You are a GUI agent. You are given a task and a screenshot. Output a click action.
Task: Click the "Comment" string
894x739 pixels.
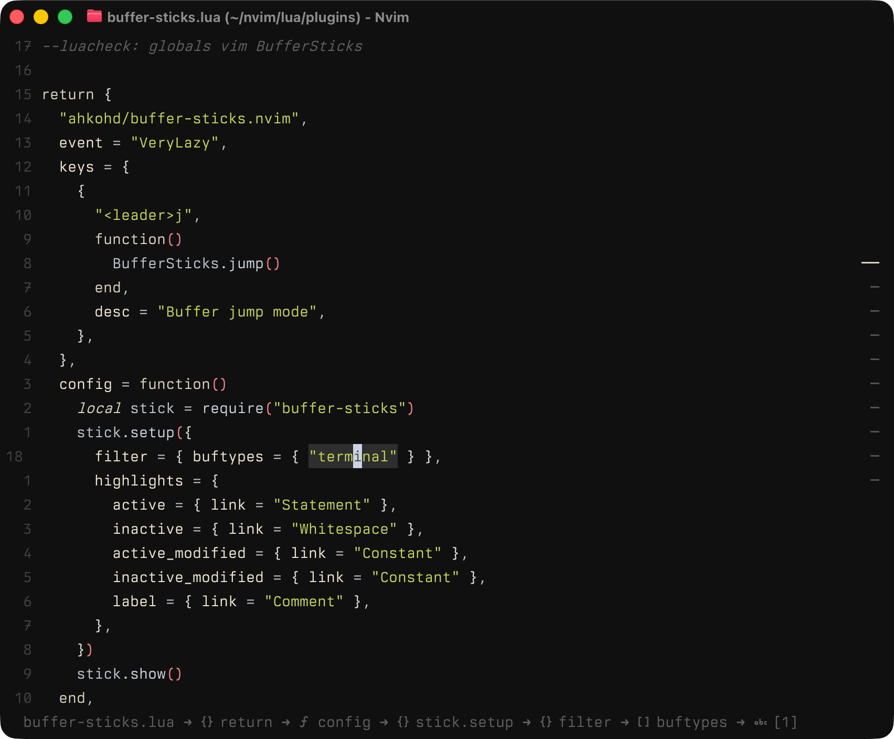point(304,601)
